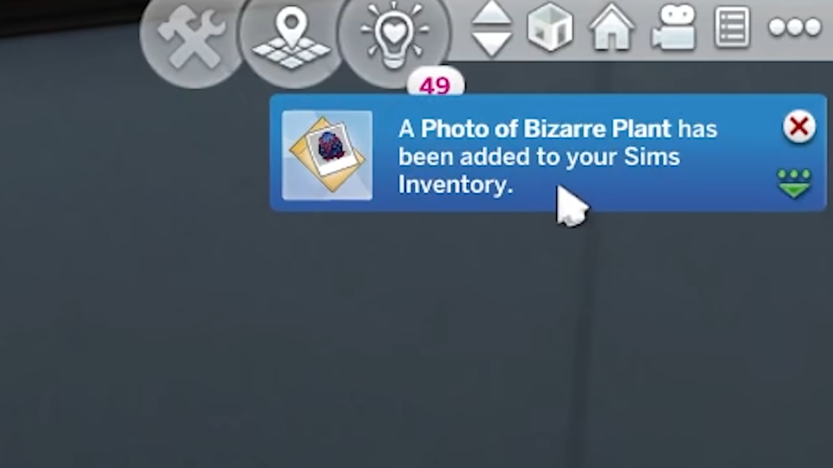The width and height of the screenshot is (833, 468).
Task: Click the pink 49 notification counter badge
Action: 435,85
